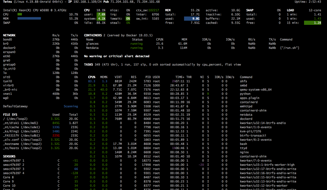The width and height of the screenshot is (327, 190).
Task: Select the Netdata container name
Action: (x=92, y=48)
